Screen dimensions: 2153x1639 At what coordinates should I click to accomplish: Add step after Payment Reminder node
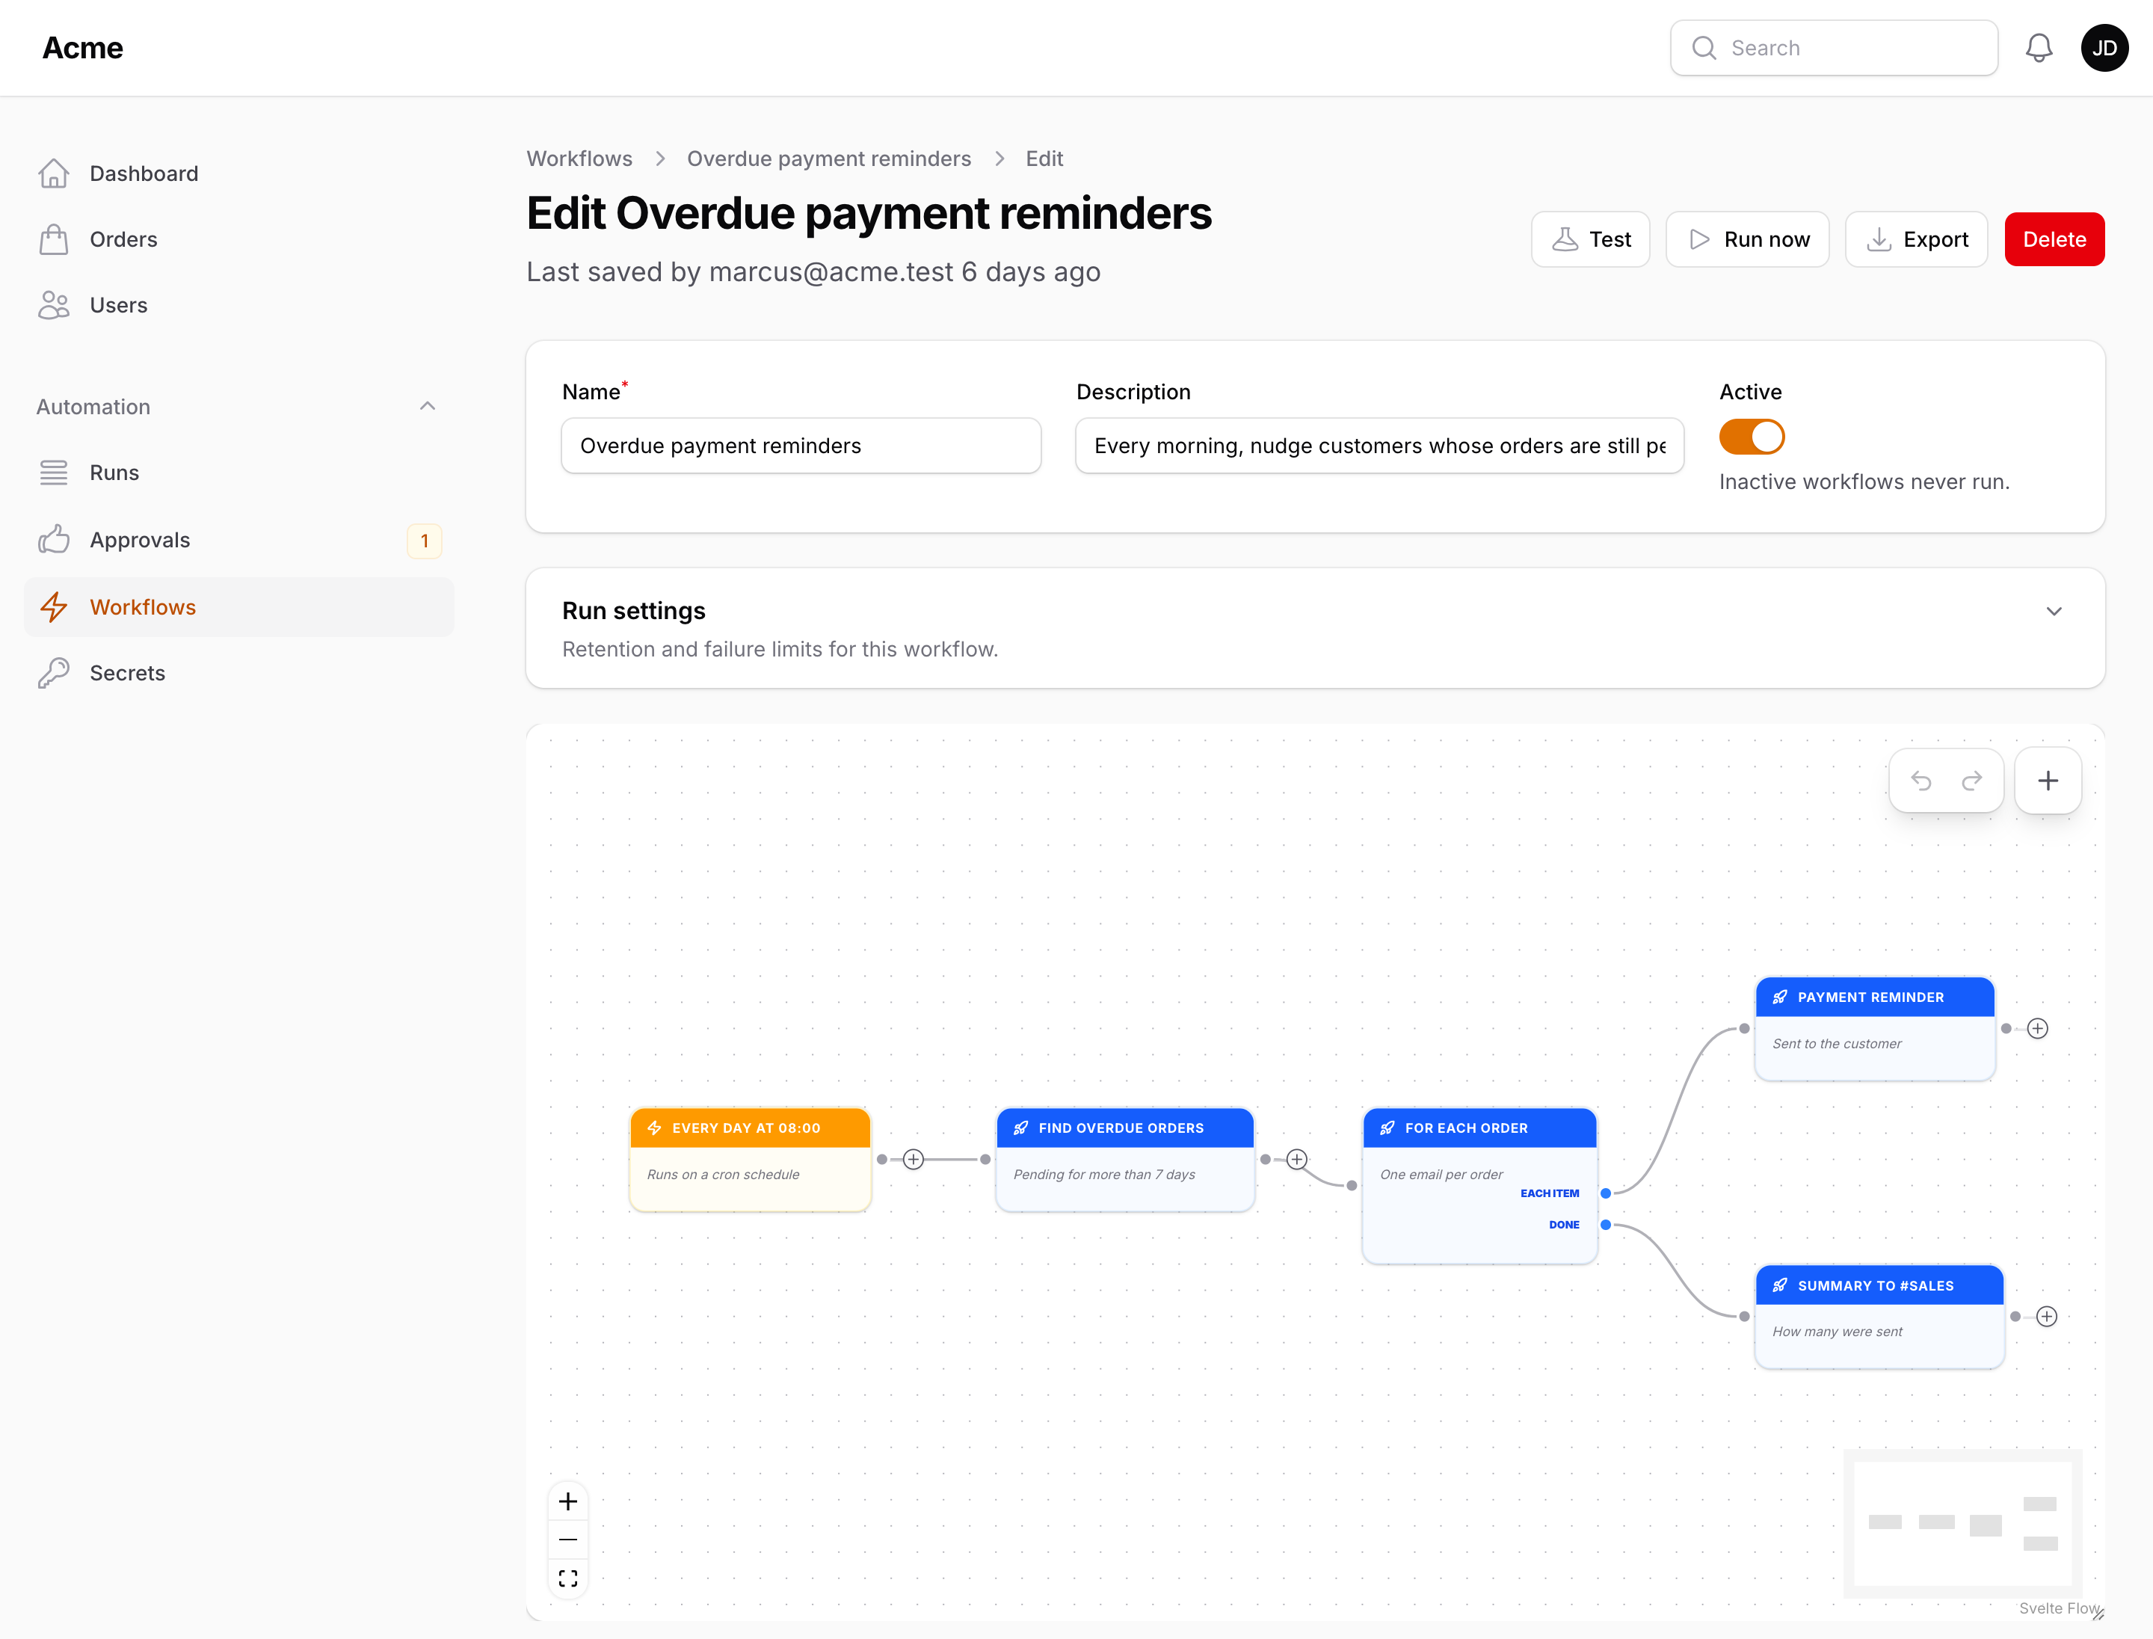(2038, 1028)
